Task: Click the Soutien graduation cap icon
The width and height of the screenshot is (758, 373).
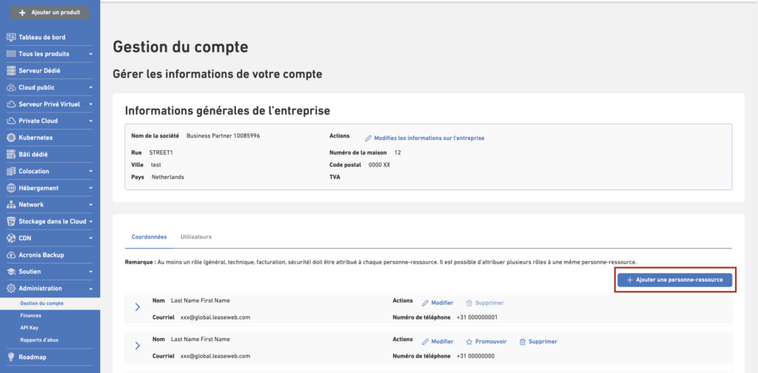Action: [x=11, y=272]
